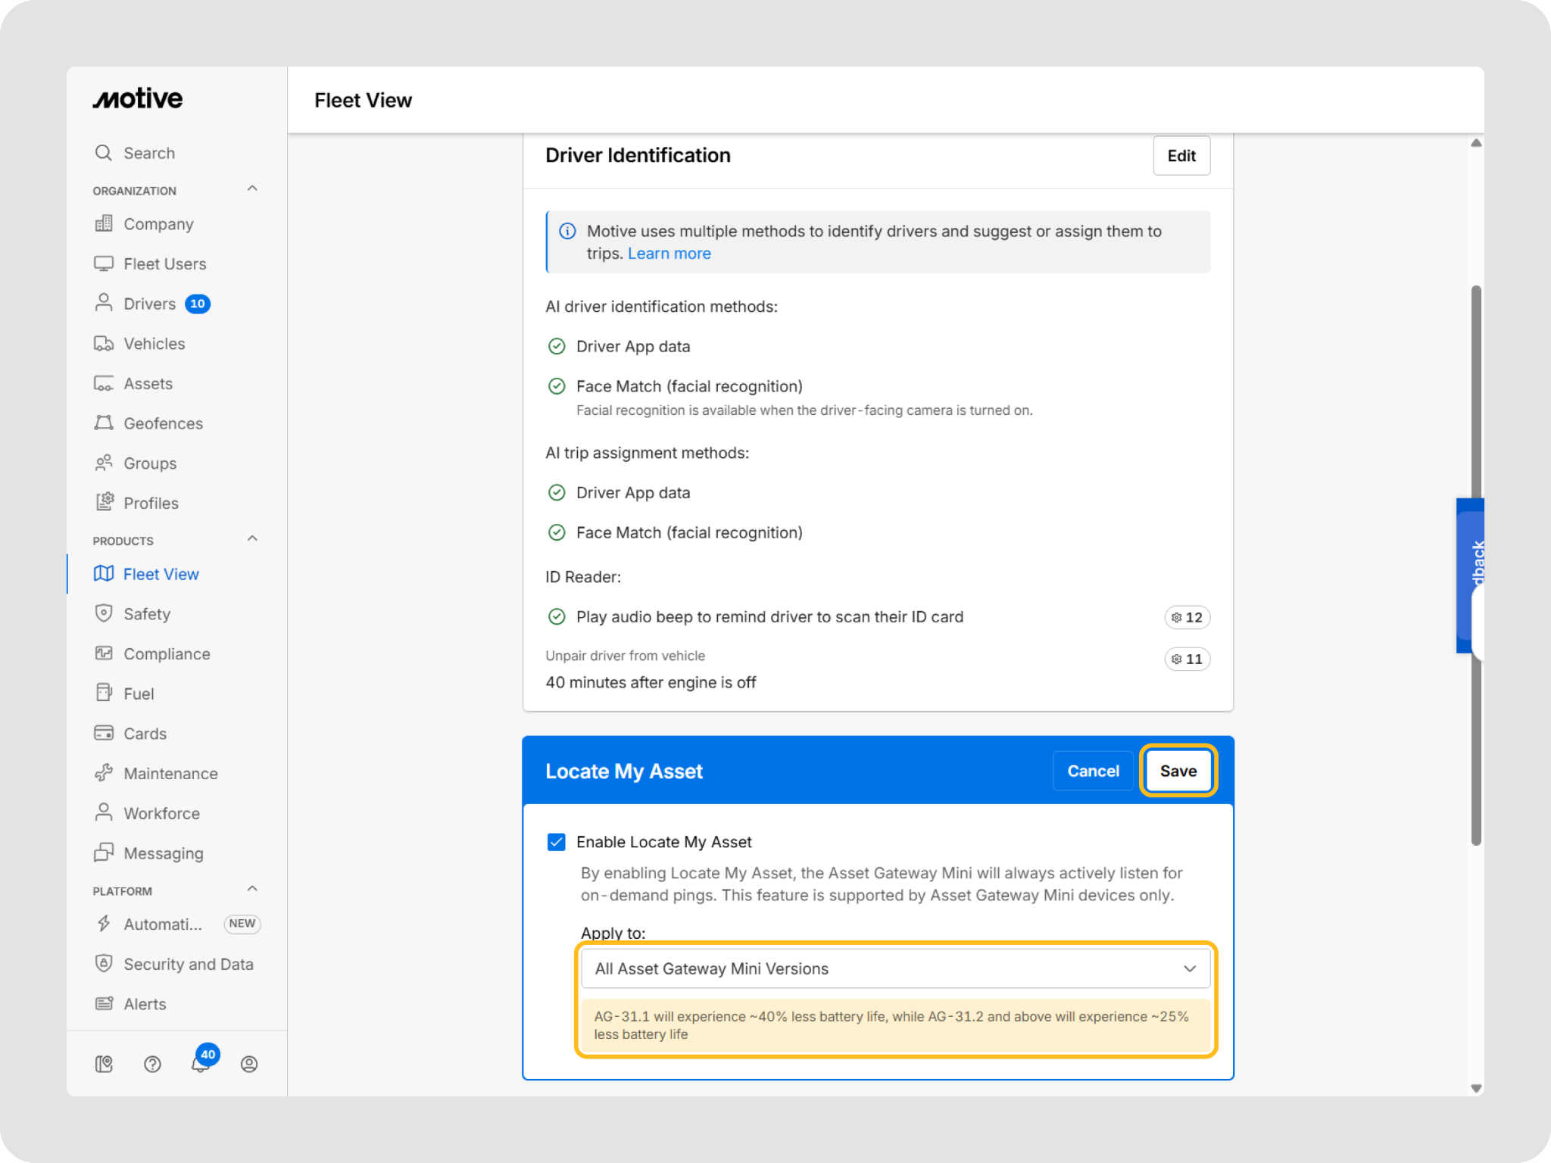Click the scroll down arrow

1475,1088
